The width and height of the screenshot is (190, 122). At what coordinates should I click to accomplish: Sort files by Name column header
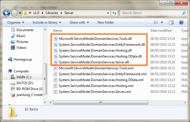pyautogui.click(x=57, y=31)
